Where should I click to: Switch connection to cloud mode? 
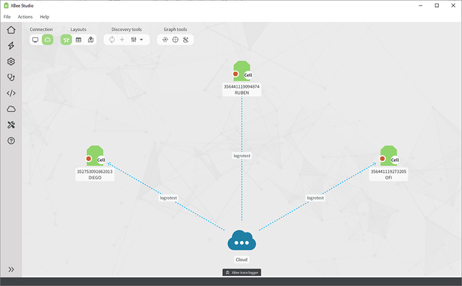tap(47, 40)
